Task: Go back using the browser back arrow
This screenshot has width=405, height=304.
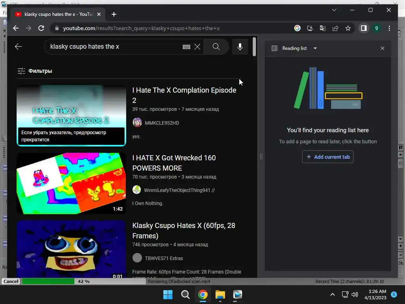Action: click(16, 28)
